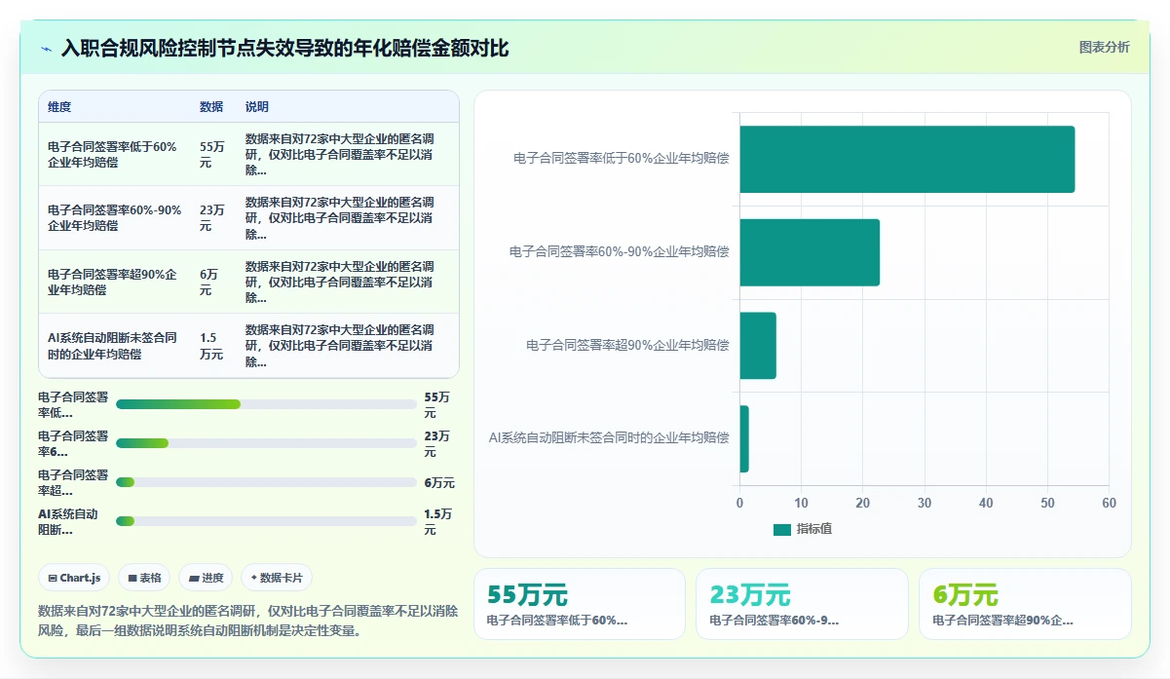Click the chart bar for AI系统自动阻断
Image resolution: width=1170 pixels, height=679 pixels.
[744, 438]
